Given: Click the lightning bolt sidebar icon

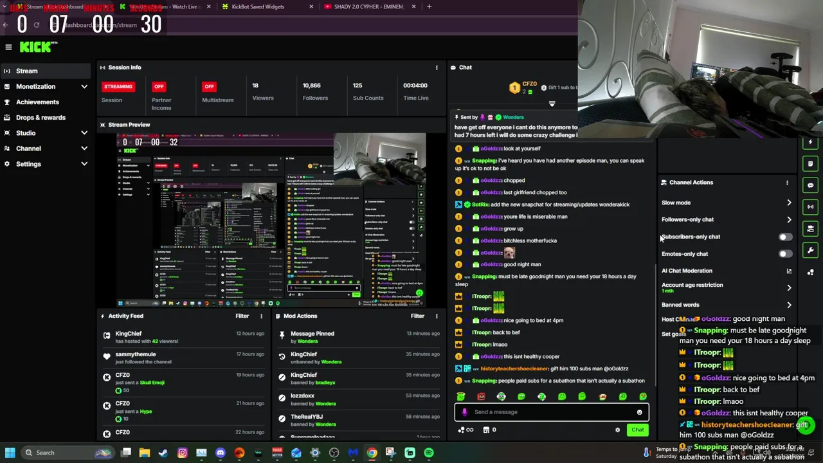Looking at the screenshot, I should tap(811, 143).
